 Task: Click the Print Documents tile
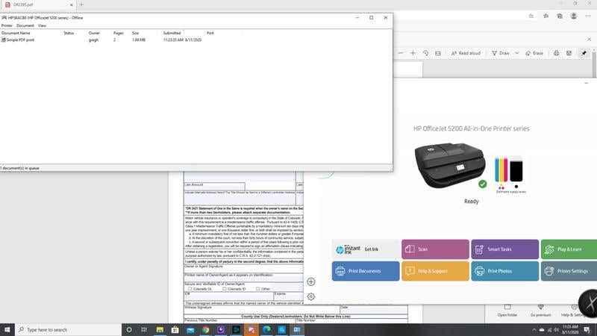pos(366,271)
